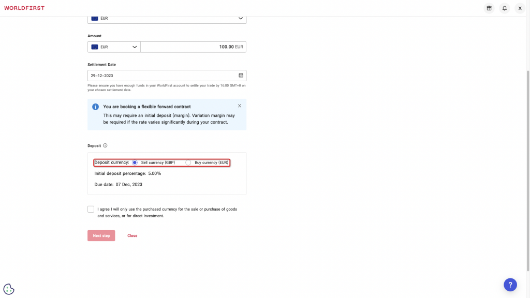The width and height of the screenshot is (530, 298).
Task: Click the gift rewards icon in header
Action: click(489, 8)
